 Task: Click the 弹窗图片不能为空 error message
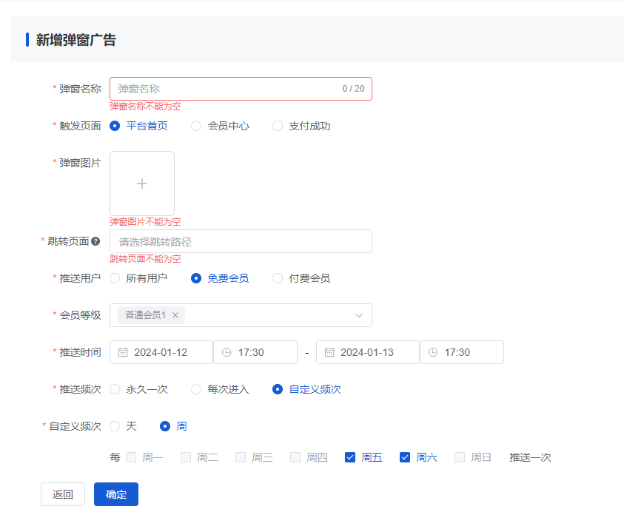coord(145,222)
